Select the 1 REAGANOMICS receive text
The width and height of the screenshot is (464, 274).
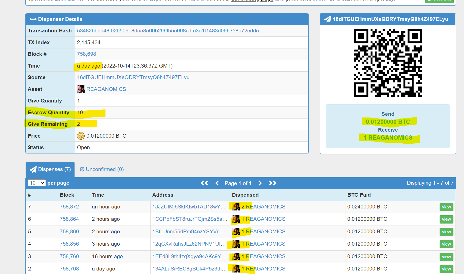[388, 138]
